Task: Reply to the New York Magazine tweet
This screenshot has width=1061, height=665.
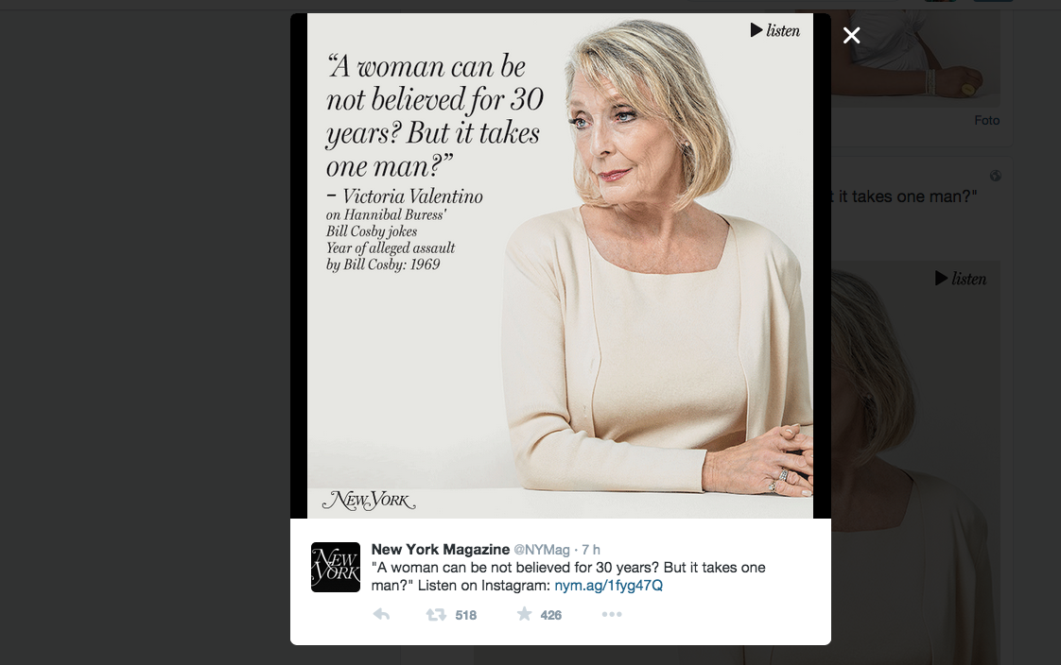Action: 381,614
